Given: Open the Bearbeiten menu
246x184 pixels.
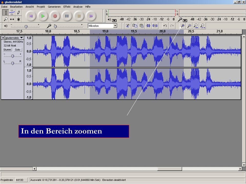Looking at the screenshot, I should pos(16,7).
